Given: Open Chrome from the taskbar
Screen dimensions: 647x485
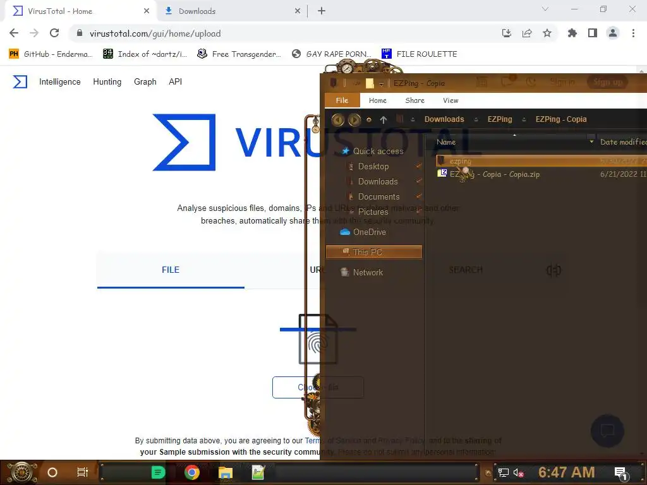Looking at the screenshot, I should coord(192,472).
